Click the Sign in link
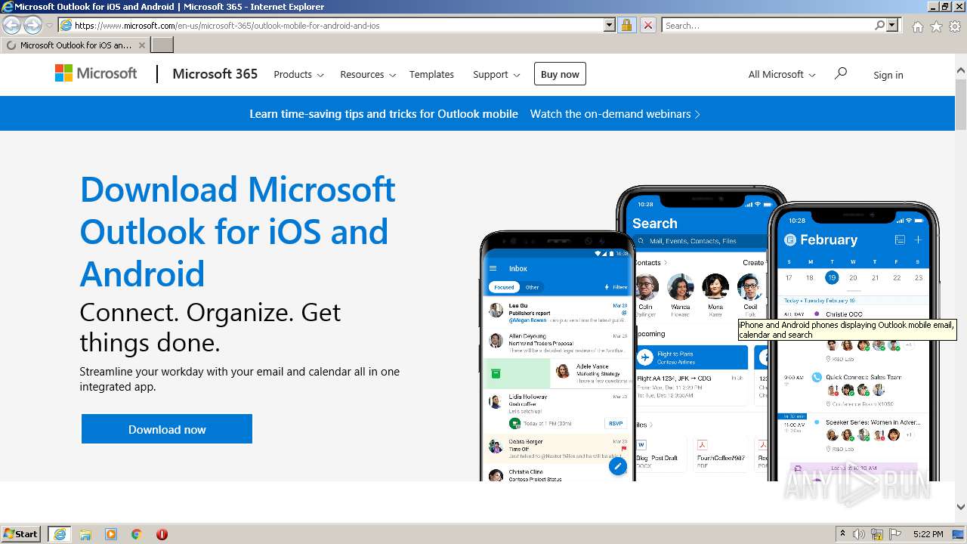The height and width of the screenshot is (544, 967). point(888,75)
